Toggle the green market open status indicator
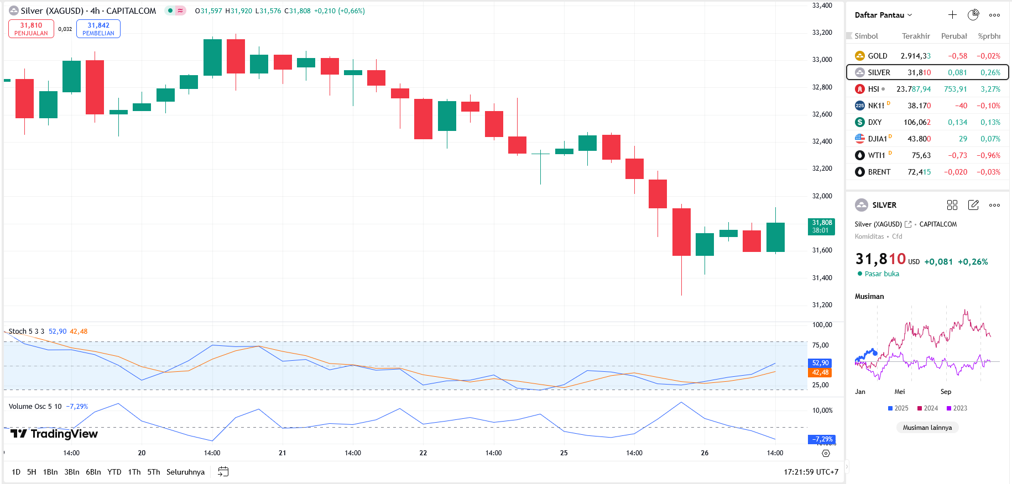This screenshot has width=1012, height=484. coord(170,10)
